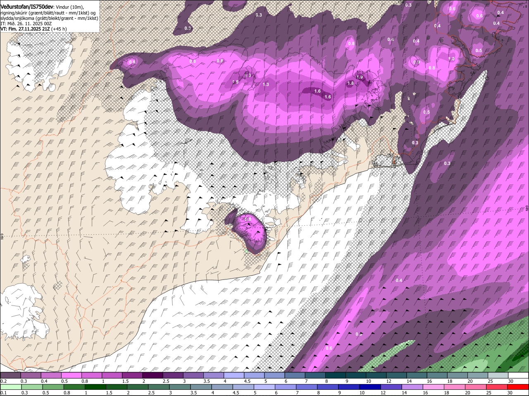The height and width of the screenshot is (396, 529).
Task: Click the 'VT: Fim. 27.11.2025 21Z (+45 h)' line
Action: click(34, 29)
